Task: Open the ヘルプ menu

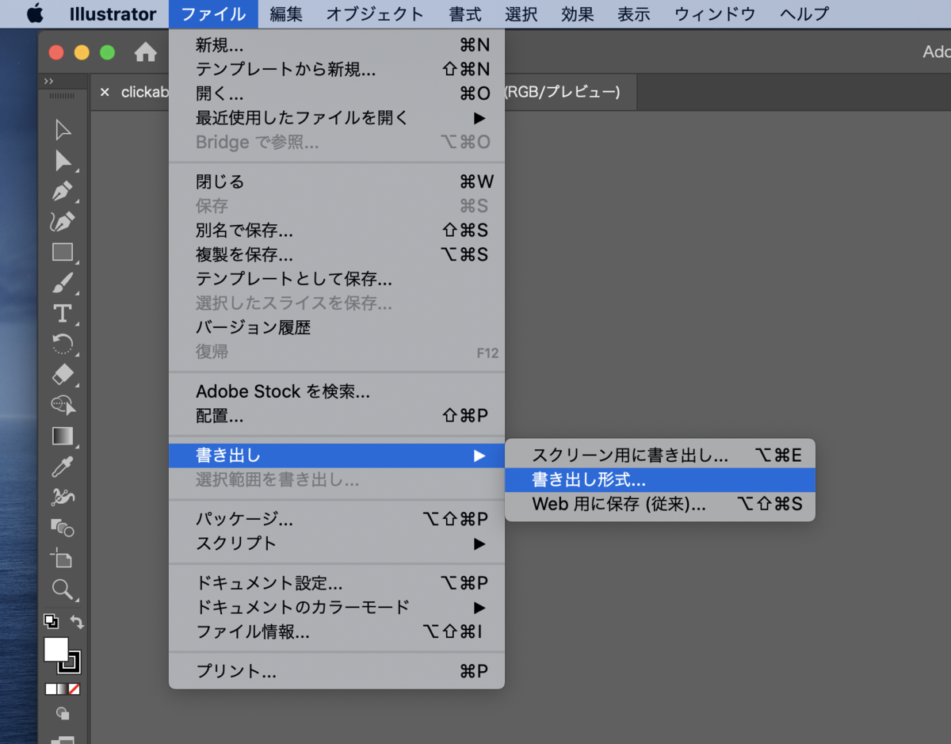Action: pyautogui.click(x=804, y=13)
